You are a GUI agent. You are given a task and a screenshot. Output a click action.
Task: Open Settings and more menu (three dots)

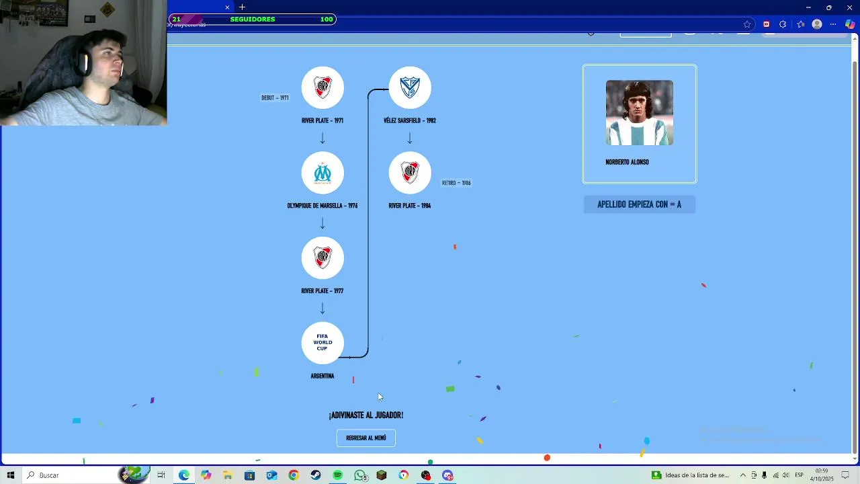[834, 24]
